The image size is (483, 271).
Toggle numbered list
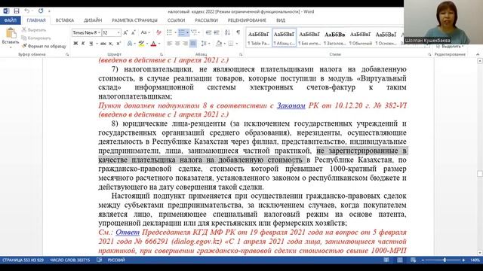pyautogui.click(x=181, y=32)
